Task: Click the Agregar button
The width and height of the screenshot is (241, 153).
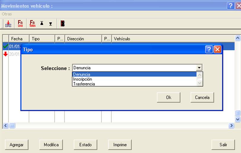Action: (17, 145)
